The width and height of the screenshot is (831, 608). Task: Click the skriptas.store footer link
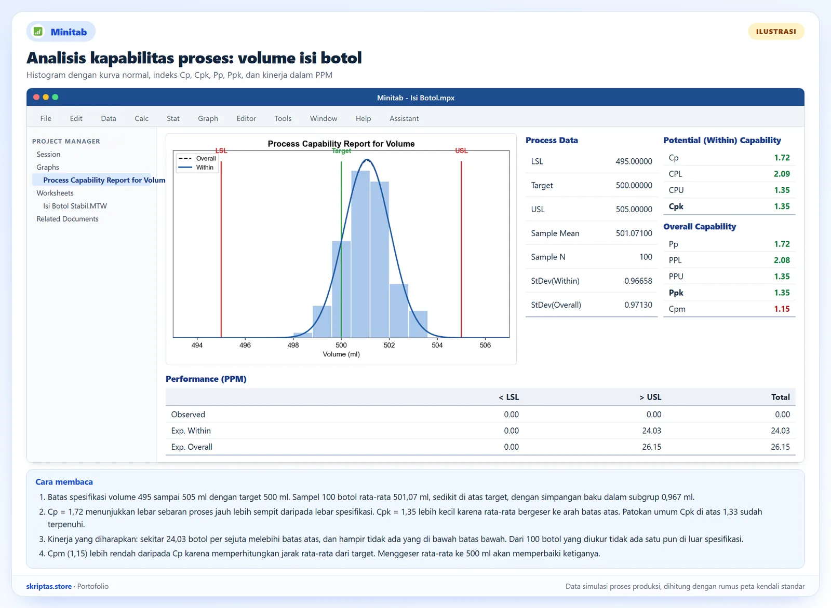49,586
